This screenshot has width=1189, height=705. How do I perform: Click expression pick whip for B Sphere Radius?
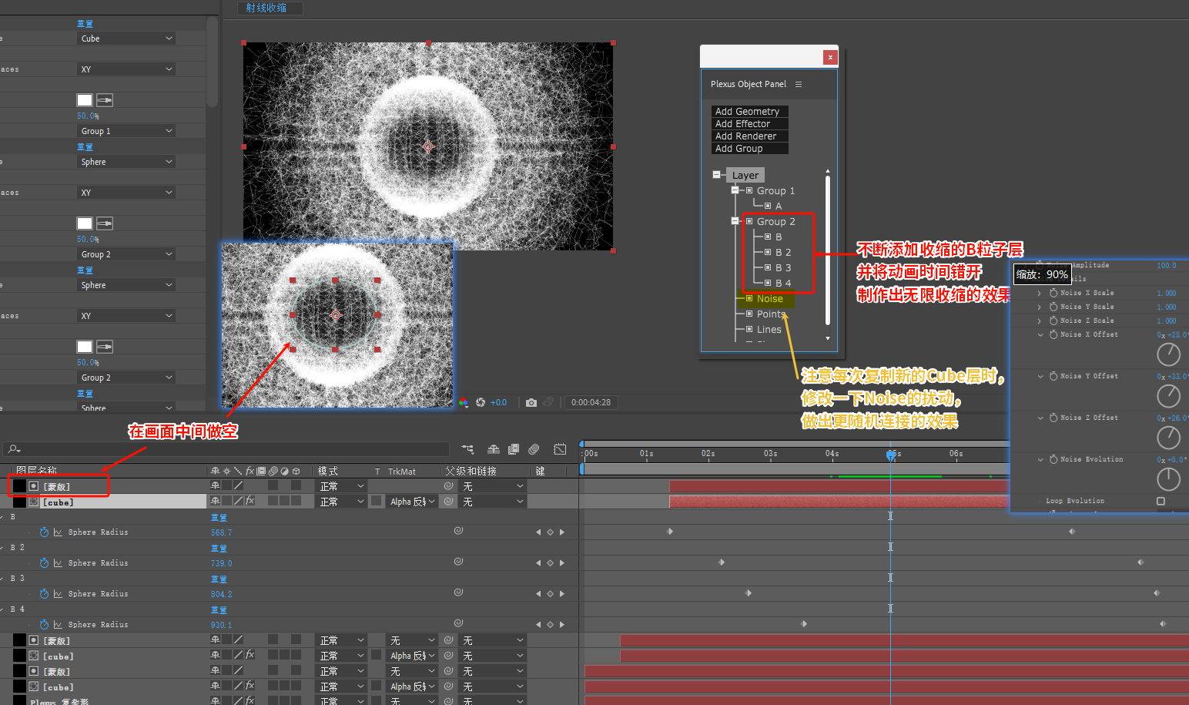(458, 531)
